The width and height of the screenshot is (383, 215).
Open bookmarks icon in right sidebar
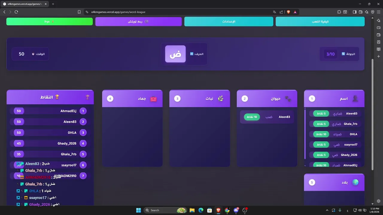(379, 42)
